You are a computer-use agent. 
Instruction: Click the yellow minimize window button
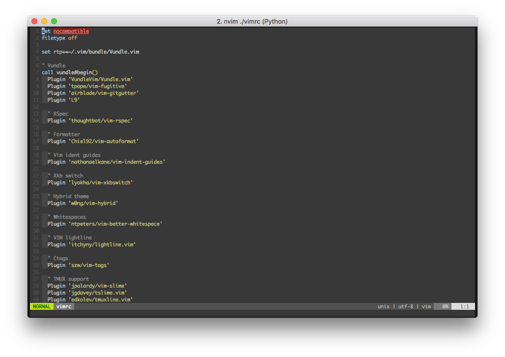point(44,21)
